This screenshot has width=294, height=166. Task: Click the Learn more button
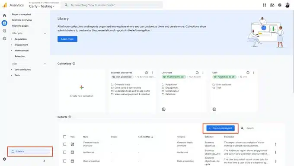click(x=67, y=39)
